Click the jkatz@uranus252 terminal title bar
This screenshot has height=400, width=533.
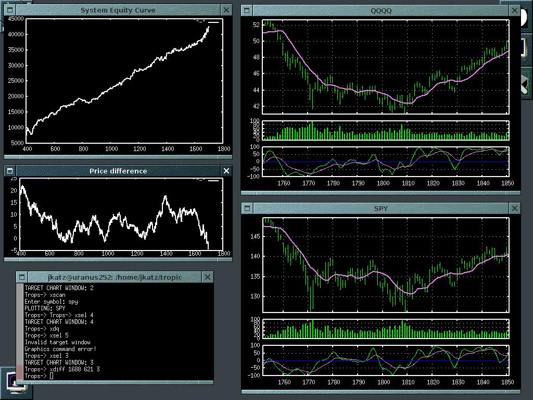[115, 277]
